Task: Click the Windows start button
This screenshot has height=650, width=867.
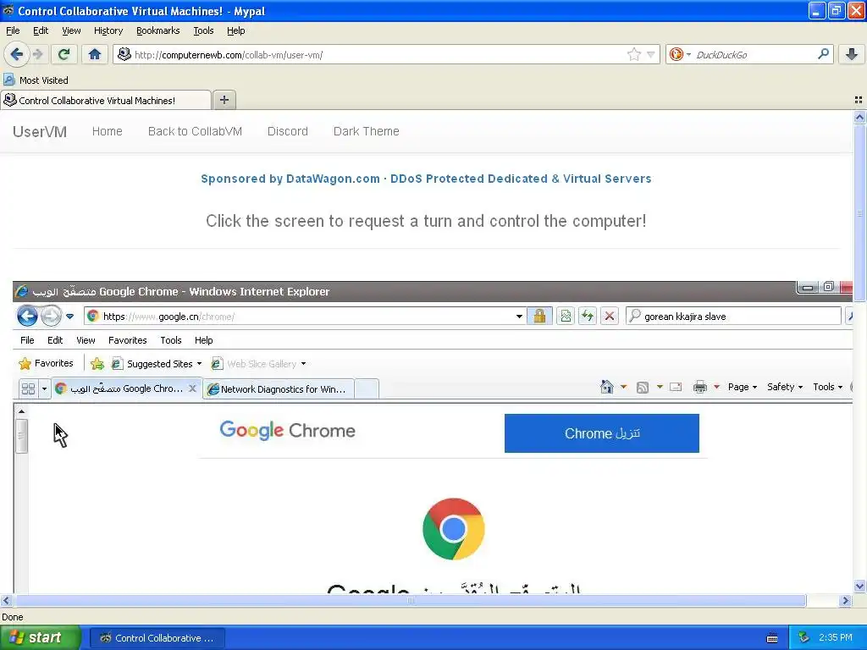Action: [x=40, y=637]
